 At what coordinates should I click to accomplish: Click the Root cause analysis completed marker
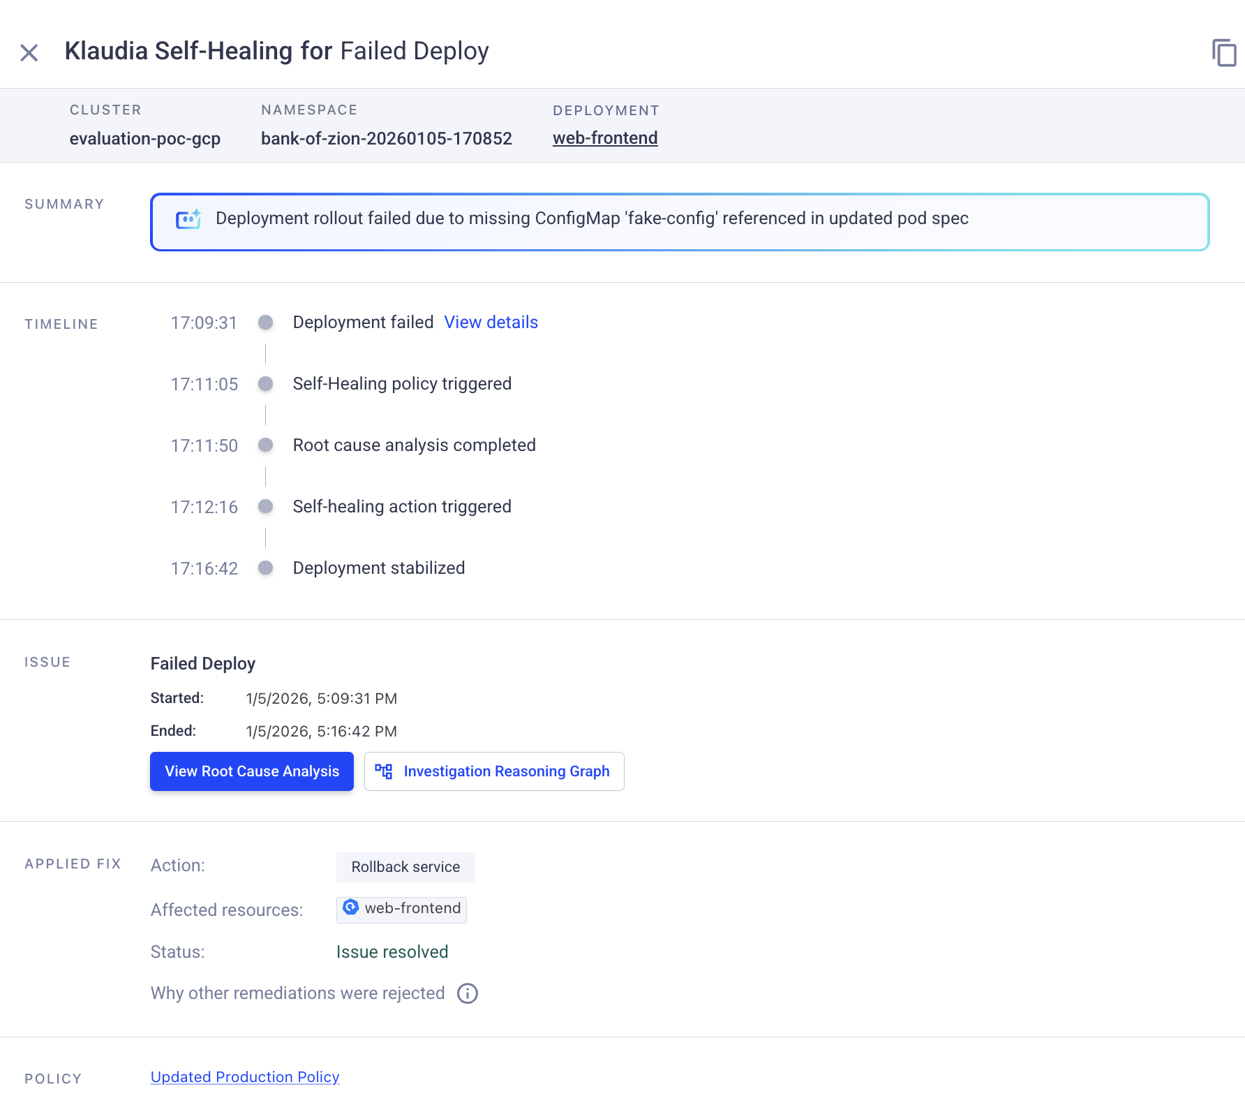click(265, 445)
